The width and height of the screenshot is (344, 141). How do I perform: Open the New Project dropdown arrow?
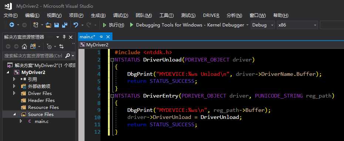tap(42, 25)
